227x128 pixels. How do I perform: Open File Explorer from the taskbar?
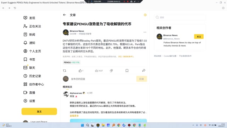point(103,125)
